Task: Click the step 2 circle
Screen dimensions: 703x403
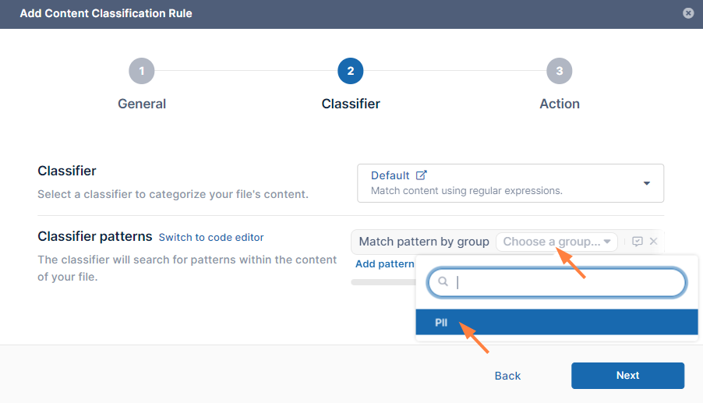Action: (x=351, y=71)
